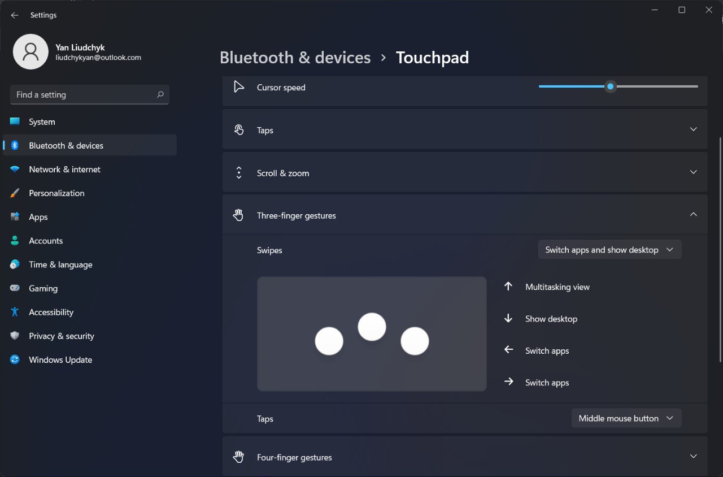Click the user profile avatar picture
The height and width of the screenshot is (477, 723).
[x=31, y=51]
